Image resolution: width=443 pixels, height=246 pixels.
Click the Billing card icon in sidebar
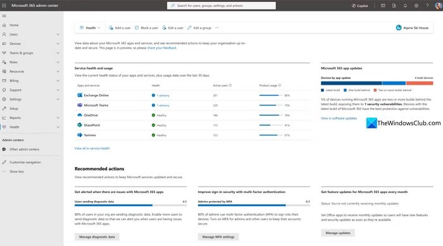(4, 81)
